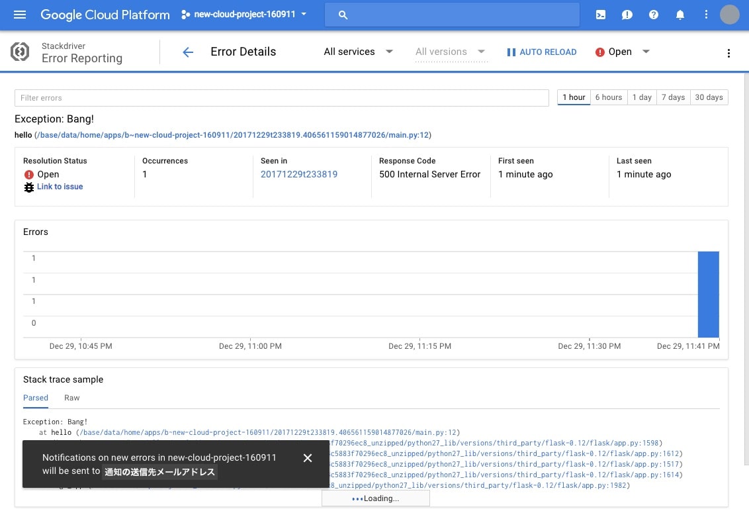Expand the All versions dropdown

point(451,52)
